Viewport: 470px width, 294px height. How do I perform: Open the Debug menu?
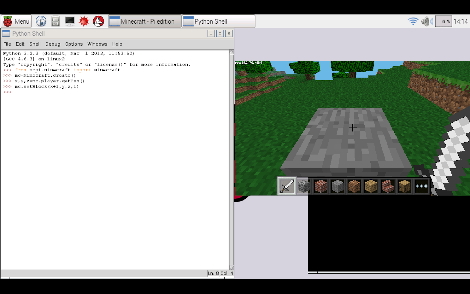53,44
